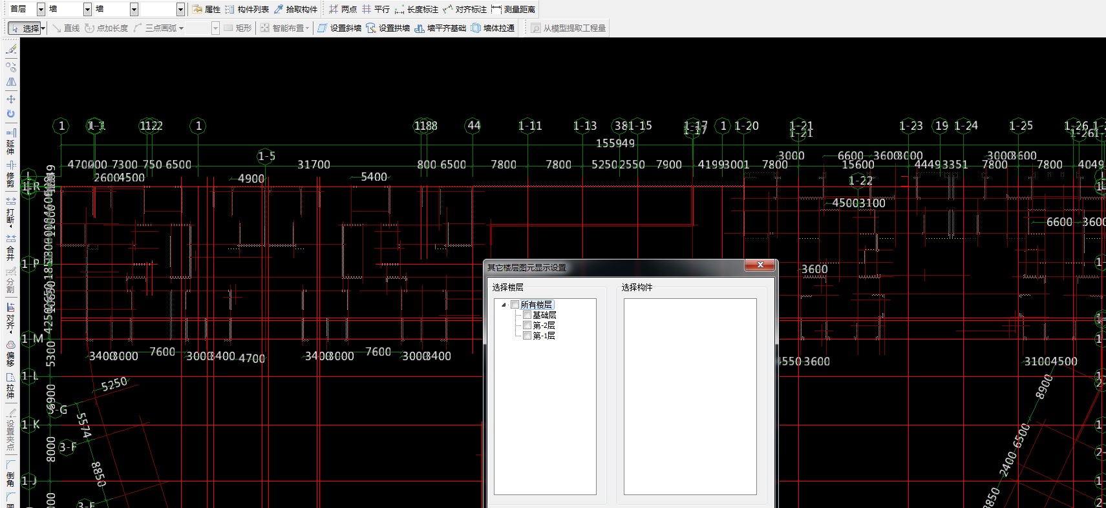Select the 修剪 trim tool

pyautogui.click(x=11, y=174)
